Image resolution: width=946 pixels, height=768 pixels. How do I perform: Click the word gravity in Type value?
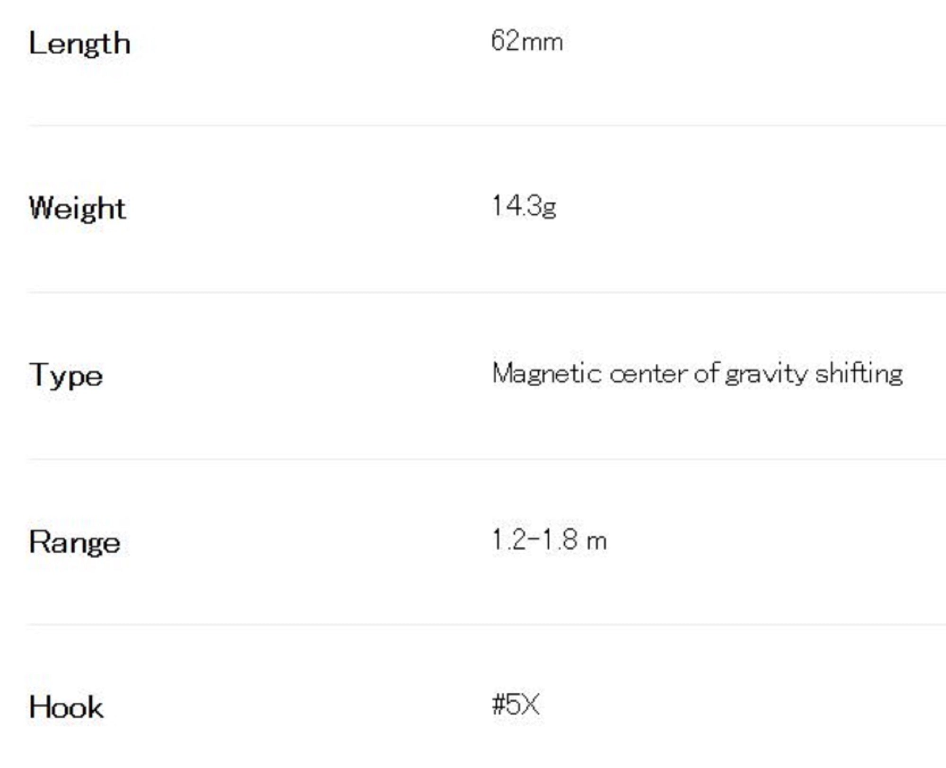[766, 374]
